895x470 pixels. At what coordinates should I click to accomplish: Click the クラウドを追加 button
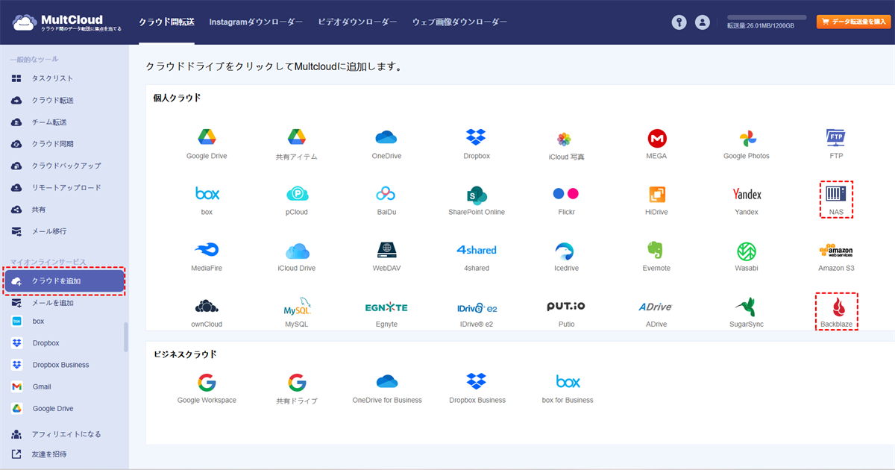pos(64,281)
